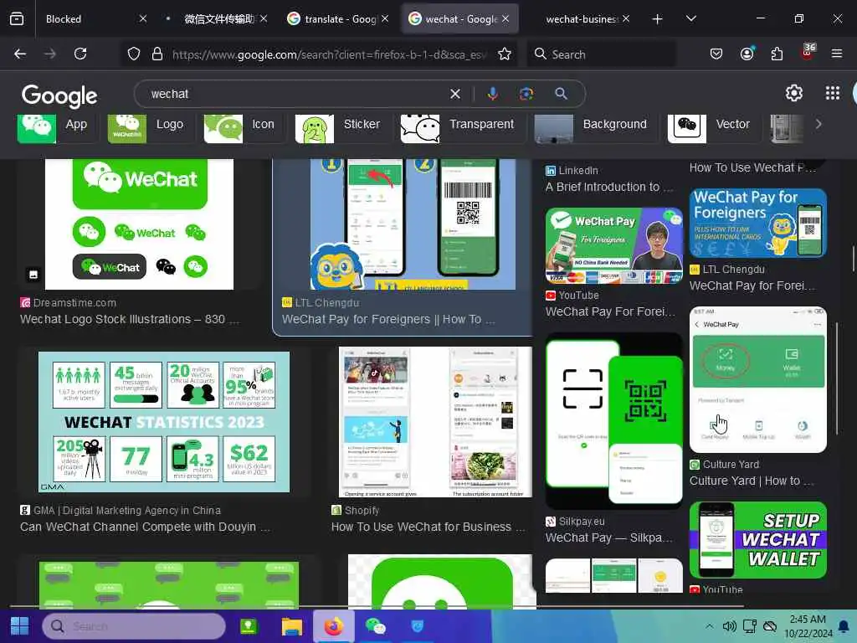Open the Culture Yard WeChat Pay screenshot

pos(758,379)
